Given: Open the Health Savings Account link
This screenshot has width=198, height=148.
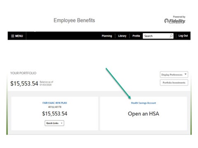Looking at the screenshot, I should tap(144, 103).
